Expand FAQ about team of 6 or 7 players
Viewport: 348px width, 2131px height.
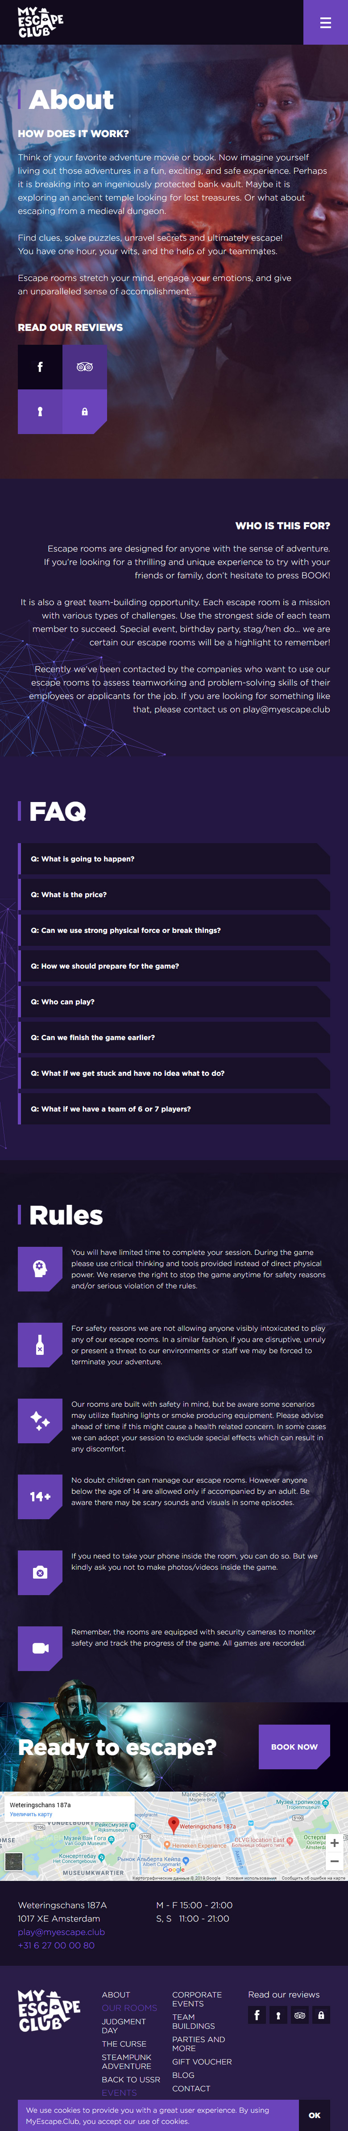[x=174, y=1108]
